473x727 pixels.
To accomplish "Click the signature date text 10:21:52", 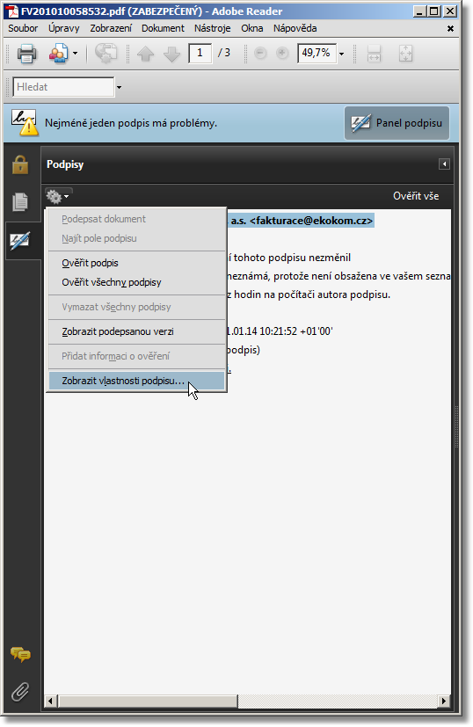I will click(x=278, y=331).
